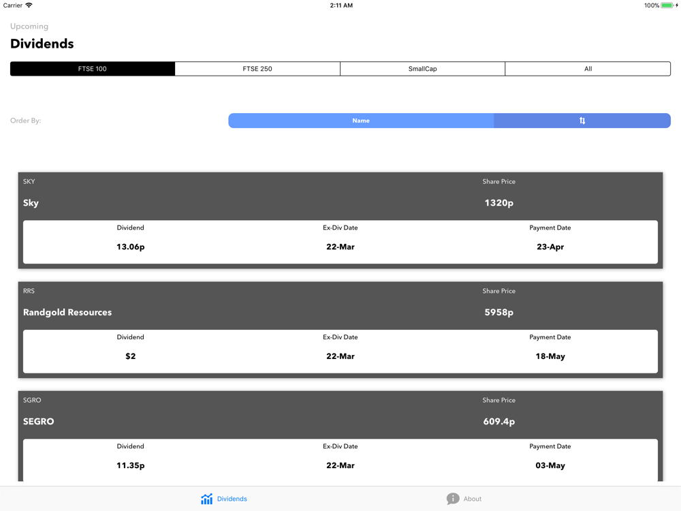Click the SEGRO dividend 11.35p

click(130, 465)
